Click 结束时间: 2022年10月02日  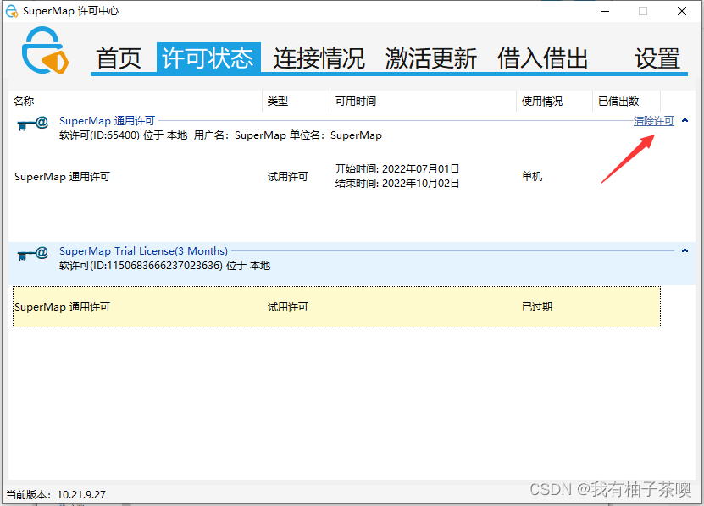click(396, 183)
